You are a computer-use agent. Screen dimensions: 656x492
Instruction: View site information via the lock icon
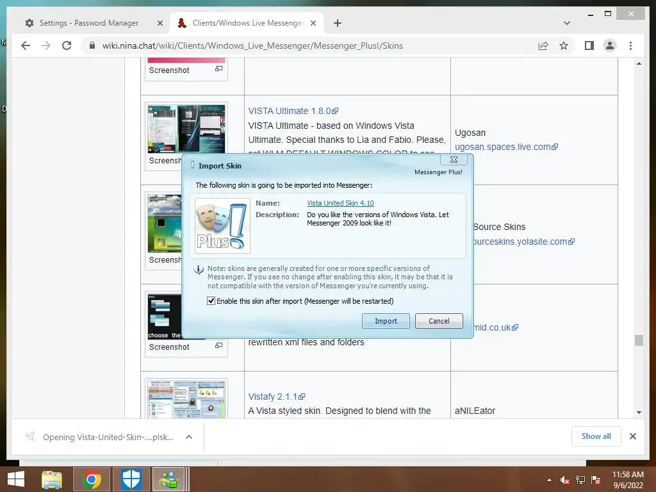tap(92, 45)
